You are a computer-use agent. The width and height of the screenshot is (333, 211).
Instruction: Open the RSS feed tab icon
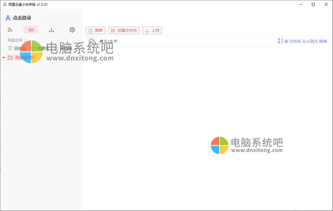point(10,30)
